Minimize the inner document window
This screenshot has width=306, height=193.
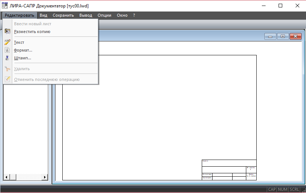(x=270, y=36)
